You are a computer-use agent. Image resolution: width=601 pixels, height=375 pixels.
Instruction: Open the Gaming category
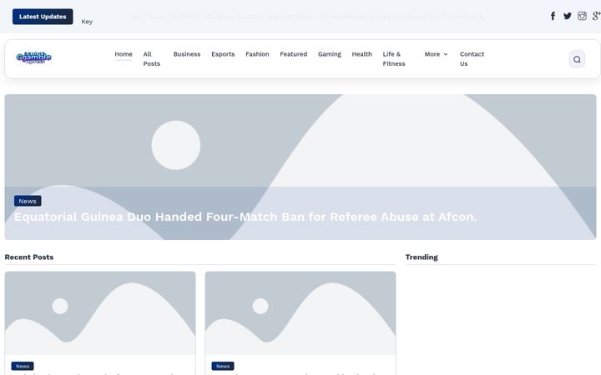tap(329, 54)
